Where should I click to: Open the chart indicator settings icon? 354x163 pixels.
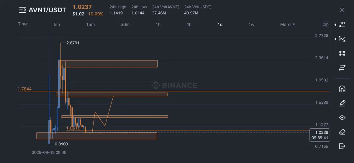point(326,24)
